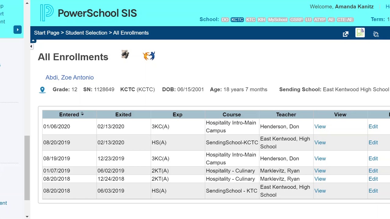
Task: Edit the 08/20/2018 Hospitality - Culinary enrollment
Action: coord(373,179)
